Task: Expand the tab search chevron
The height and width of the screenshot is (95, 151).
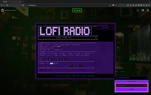Action: (x=149, y=2)
